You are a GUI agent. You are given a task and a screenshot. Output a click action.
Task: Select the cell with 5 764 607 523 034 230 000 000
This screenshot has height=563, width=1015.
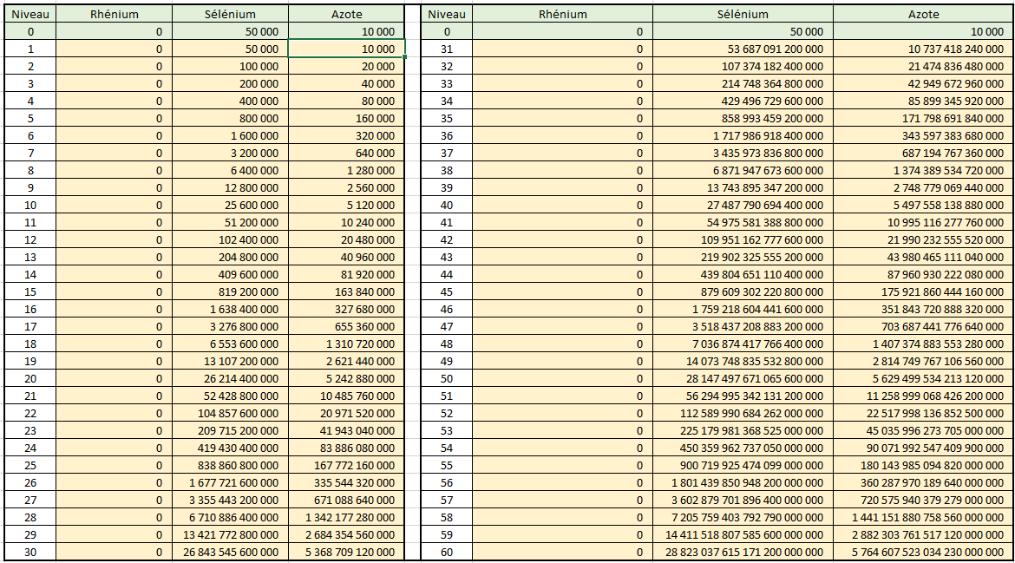click(922, 553)
